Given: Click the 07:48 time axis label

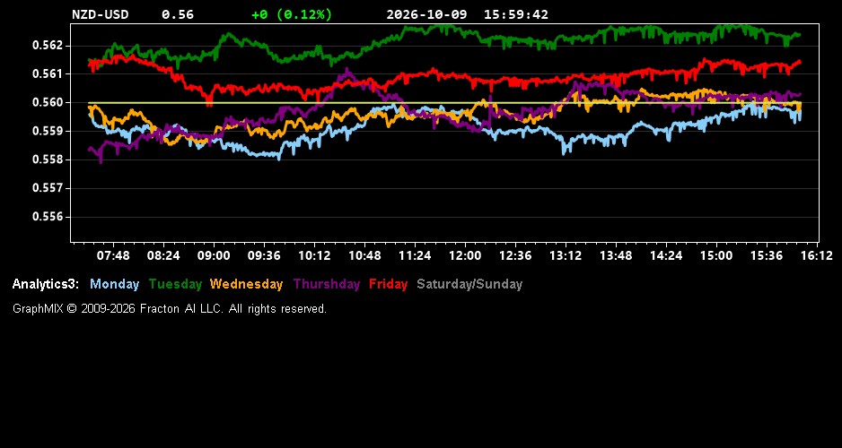Looking at the screenshot, I should [x=113, y=256].
